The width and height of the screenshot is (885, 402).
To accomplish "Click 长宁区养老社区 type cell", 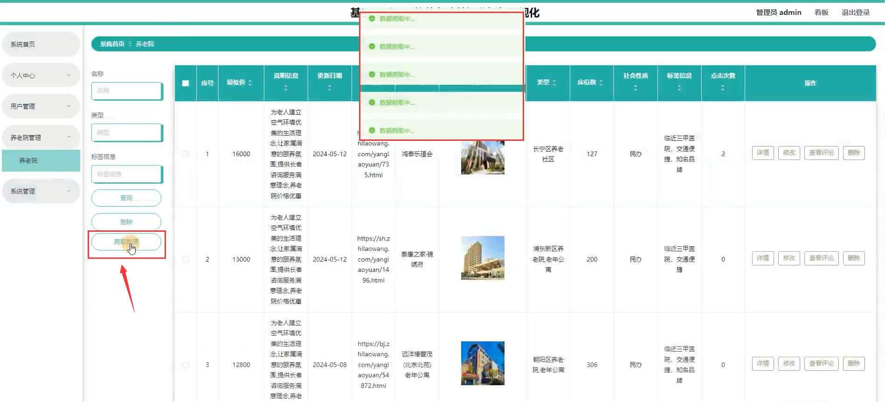I will click(x=548, y=154).
